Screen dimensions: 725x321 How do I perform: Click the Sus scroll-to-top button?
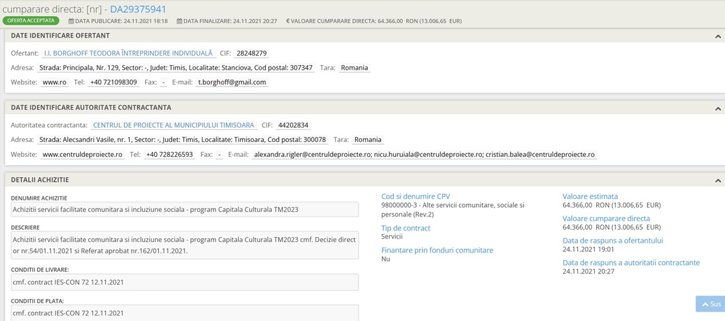pos(710,304)
